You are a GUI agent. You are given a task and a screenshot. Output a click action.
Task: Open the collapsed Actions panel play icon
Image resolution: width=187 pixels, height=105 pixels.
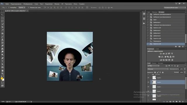tap(144, 23)
